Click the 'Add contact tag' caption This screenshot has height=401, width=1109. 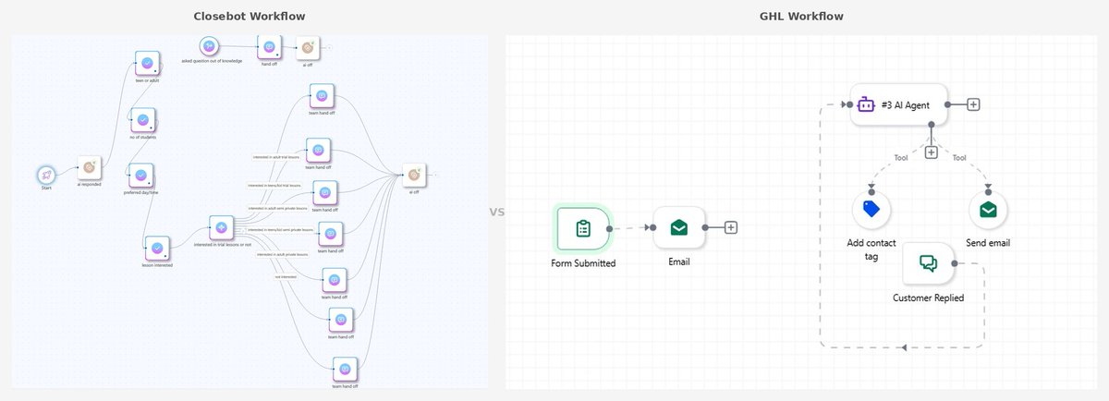pyautogui.click(x=870, y=249)
